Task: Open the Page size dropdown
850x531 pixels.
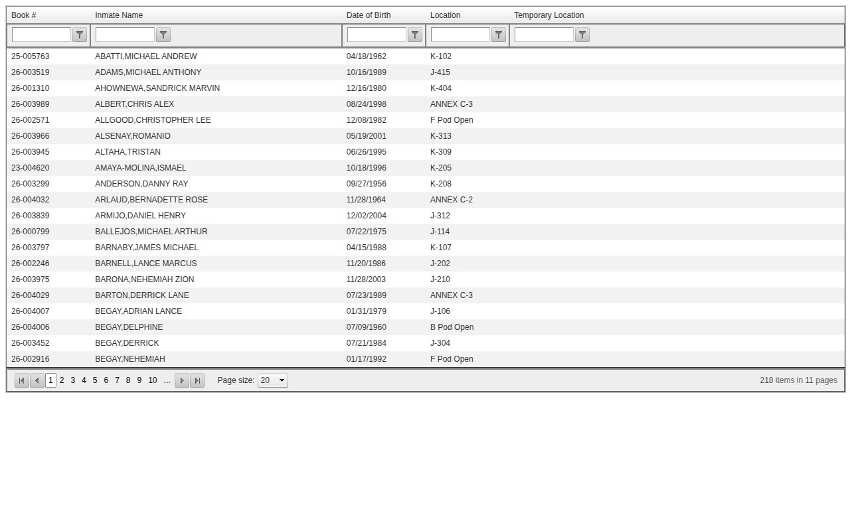Action: (x=273, y=380)
